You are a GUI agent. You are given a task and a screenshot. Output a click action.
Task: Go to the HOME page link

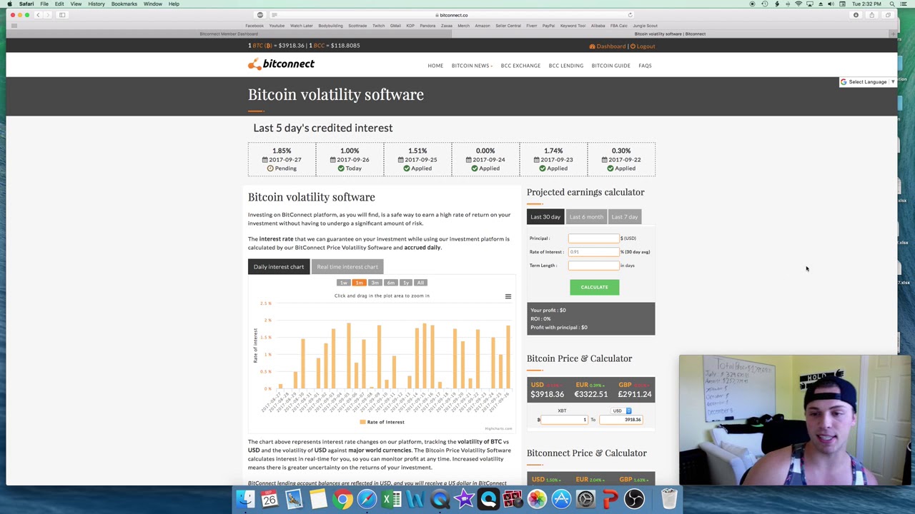435,66
